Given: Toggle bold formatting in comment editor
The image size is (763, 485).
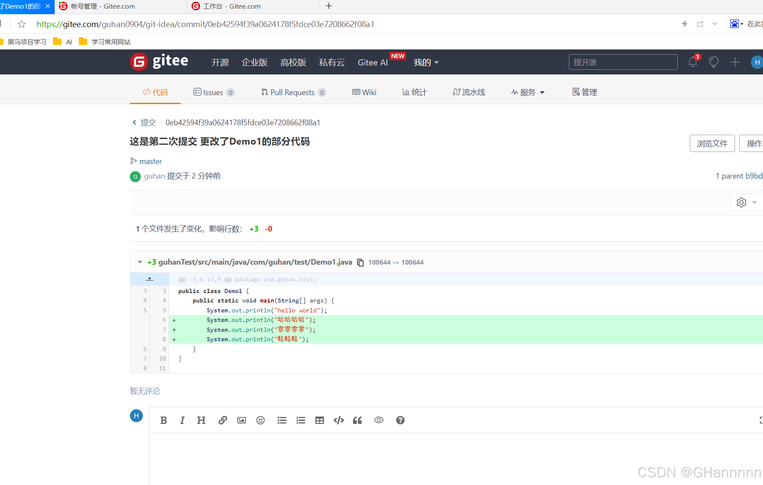Looking at the screenshot, I should tap(164, 420).
